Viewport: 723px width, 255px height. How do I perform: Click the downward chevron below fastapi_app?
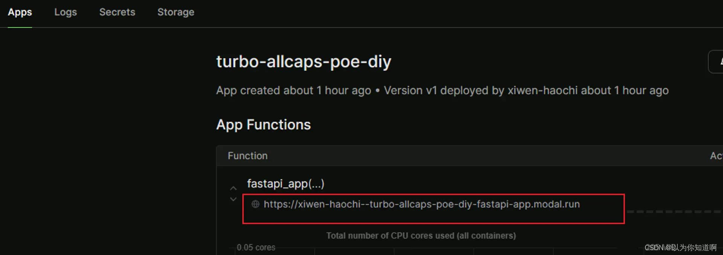(x=233, y=199)
